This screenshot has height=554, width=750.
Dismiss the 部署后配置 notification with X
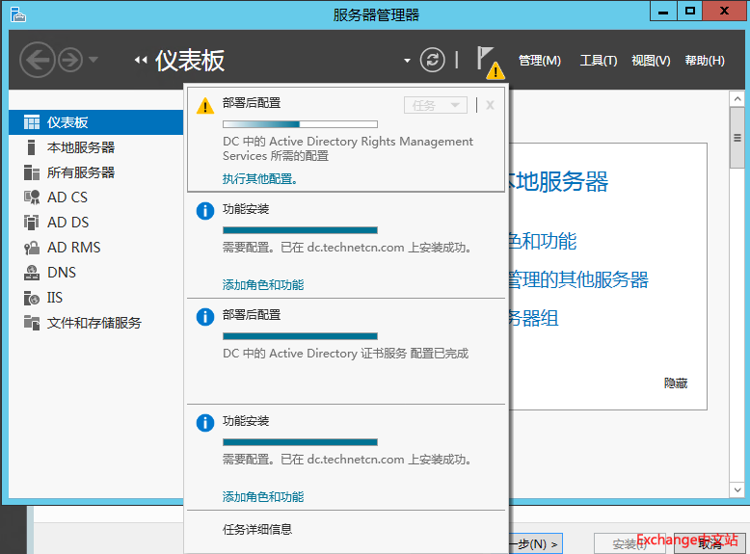490,105
